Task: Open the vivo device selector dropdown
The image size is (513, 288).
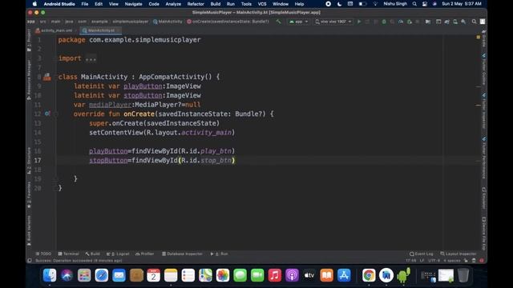Action: (x=333, y=22)
